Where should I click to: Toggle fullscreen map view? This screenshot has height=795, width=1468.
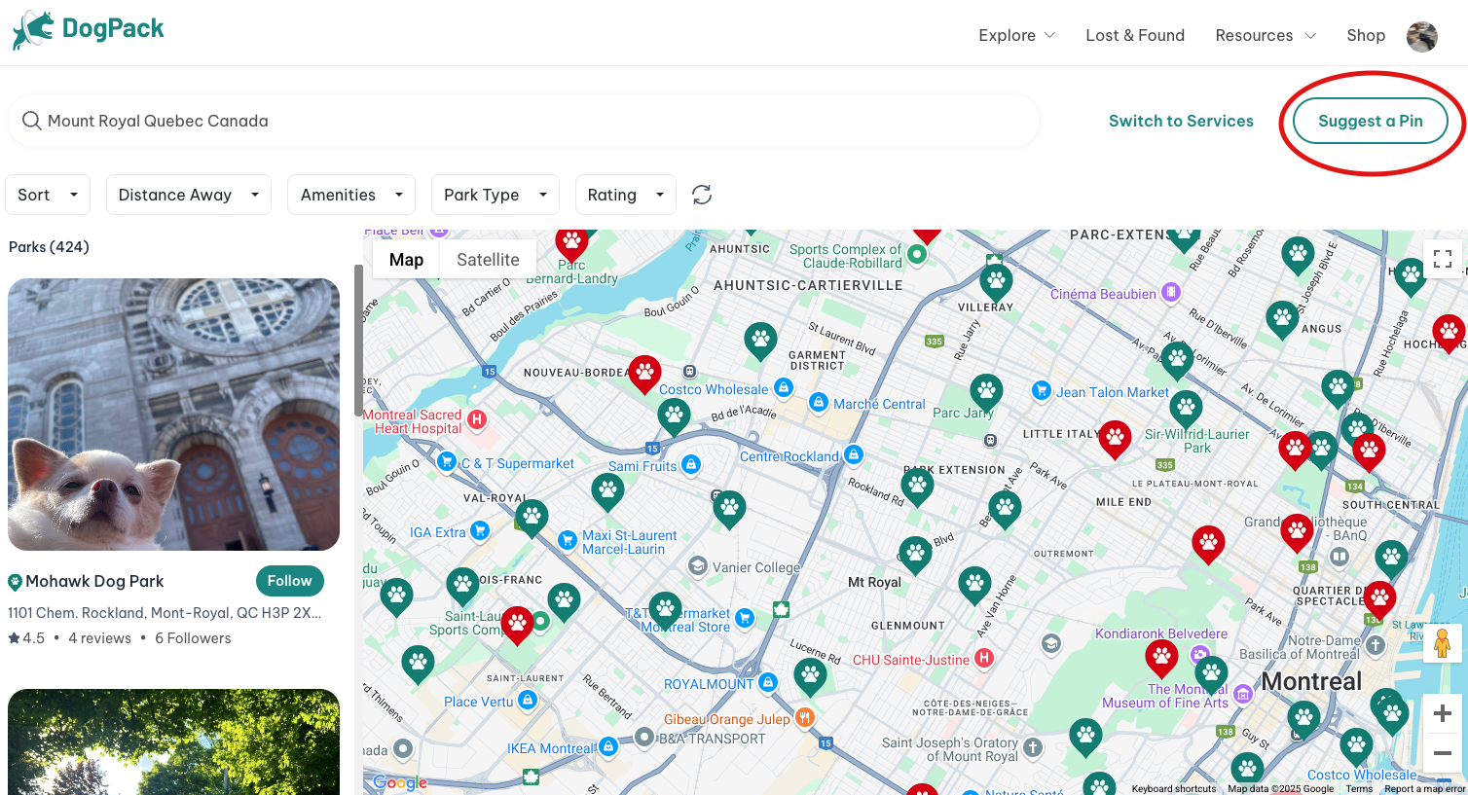point(1442,259)
